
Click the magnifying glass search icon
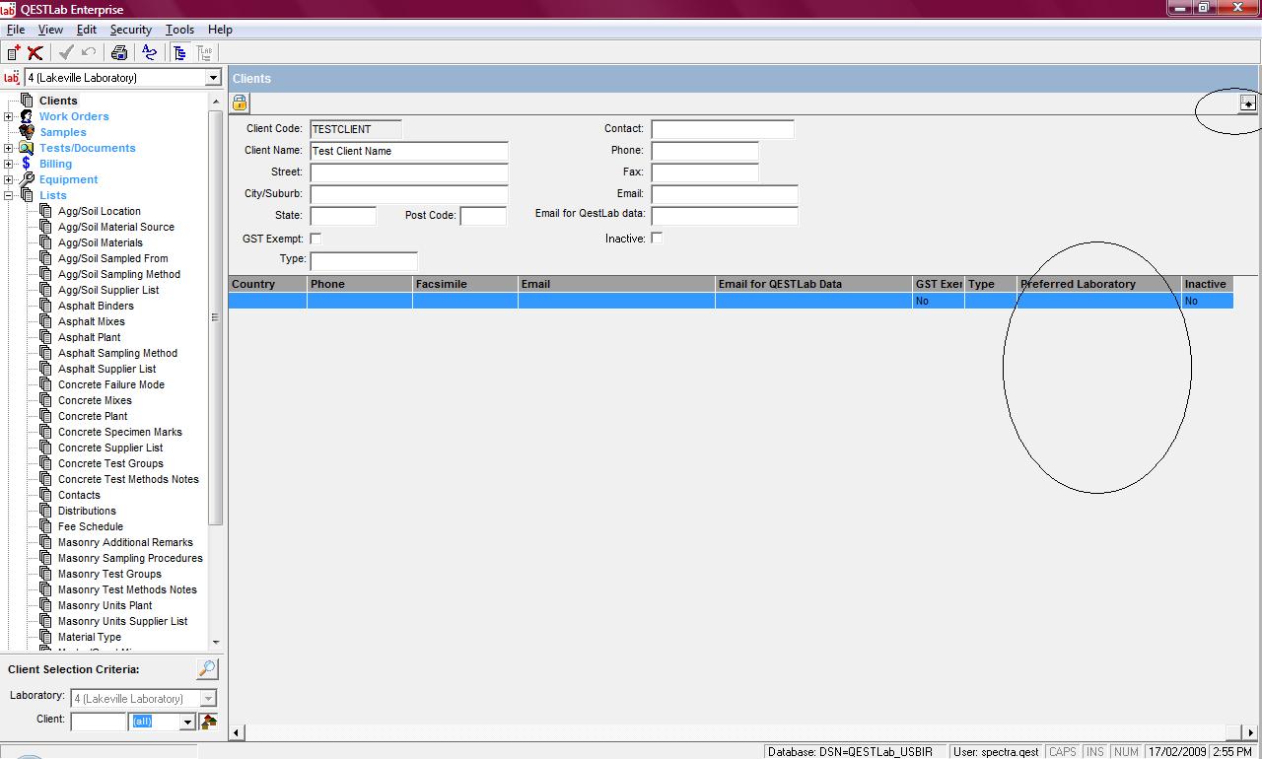tap(207, 669)
